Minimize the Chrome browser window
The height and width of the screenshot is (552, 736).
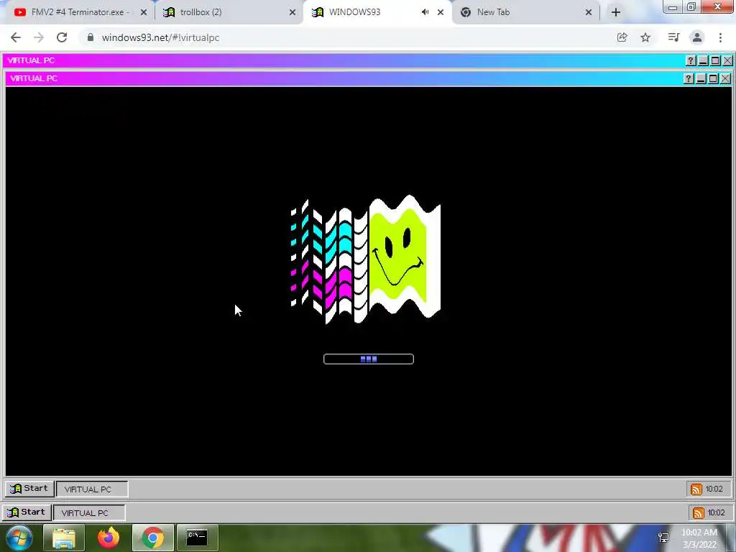click(x=673, y=7)
